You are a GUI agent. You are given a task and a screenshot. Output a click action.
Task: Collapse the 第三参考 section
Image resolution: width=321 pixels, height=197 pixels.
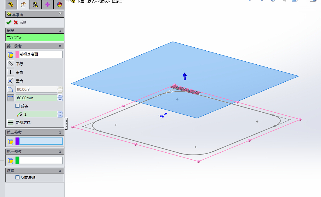coord(60,152)
